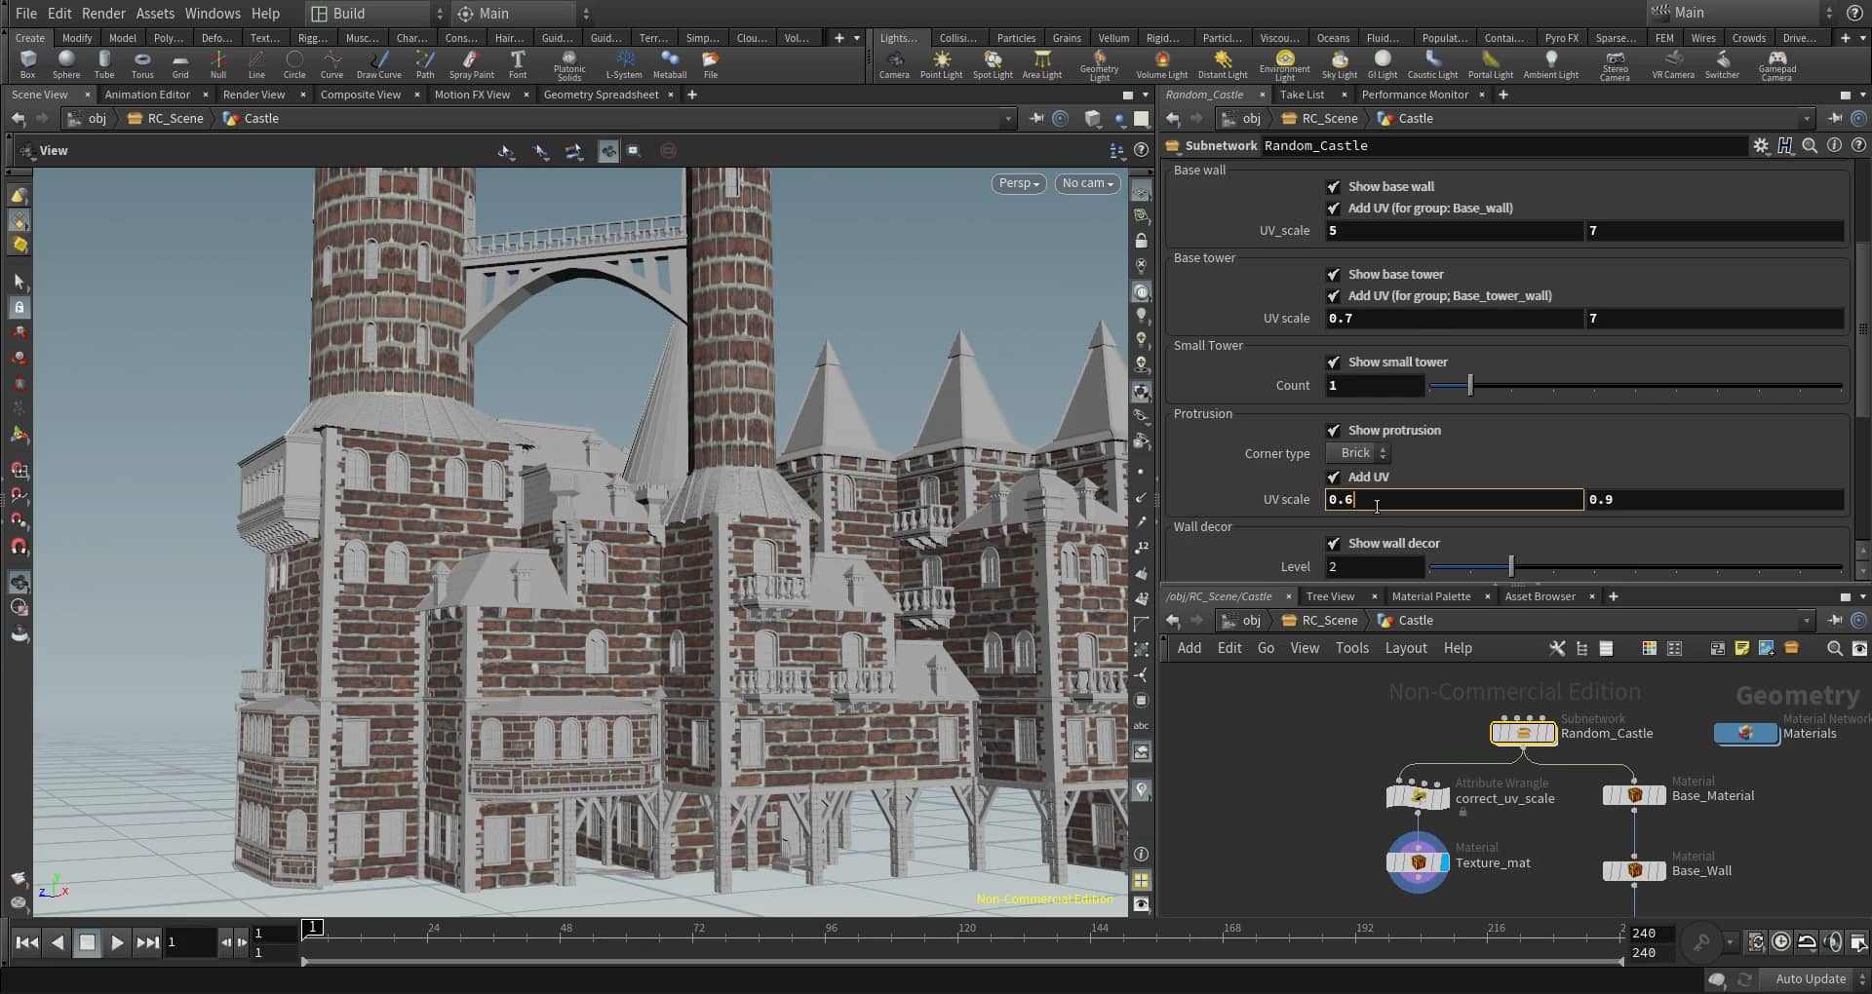Uncheck Show base wall
The width and height of the screenshot is (1872, 994).
(1334, 186)
